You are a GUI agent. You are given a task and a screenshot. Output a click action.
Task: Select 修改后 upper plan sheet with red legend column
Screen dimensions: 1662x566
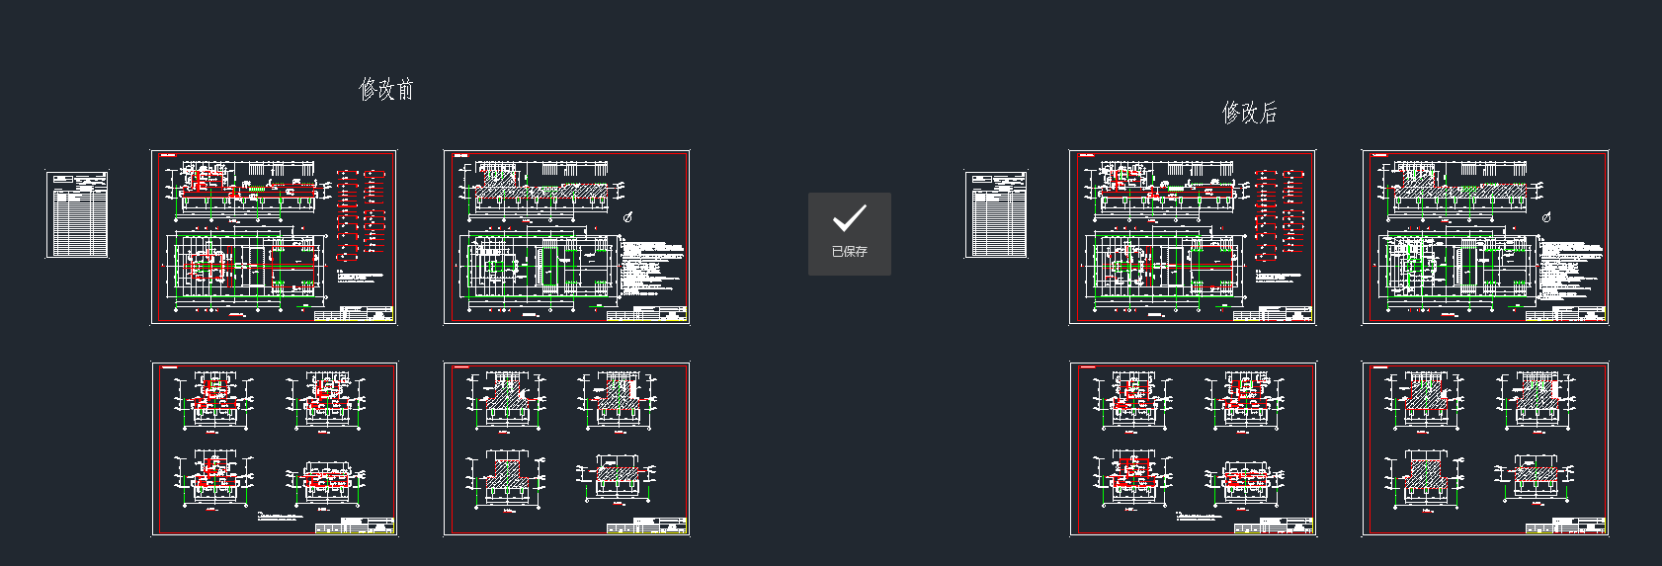tap(1193, 237)
